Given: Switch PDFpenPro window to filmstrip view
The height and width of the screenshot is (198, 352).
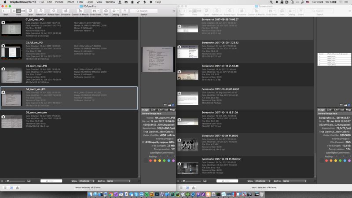Looking at the screenshot, I should [x=23, y=11].
